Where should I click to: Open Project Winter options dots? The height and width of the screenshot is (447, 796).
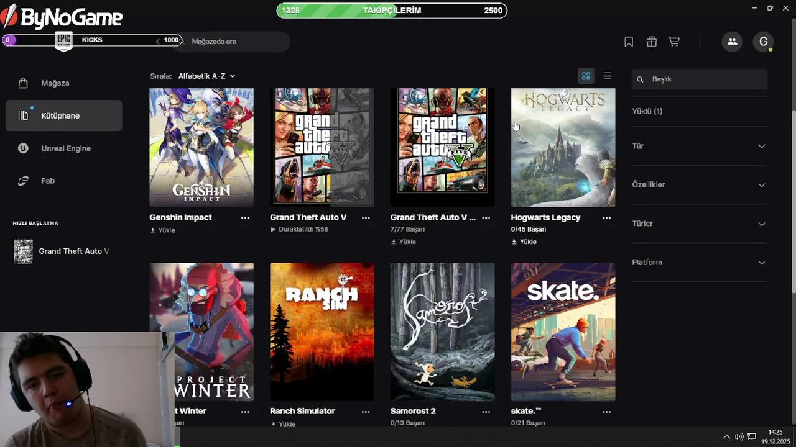[245, 412]
